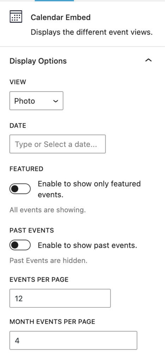Click the Display Options section heading
The image size is (165, 361).
click(x=38, y=61)
